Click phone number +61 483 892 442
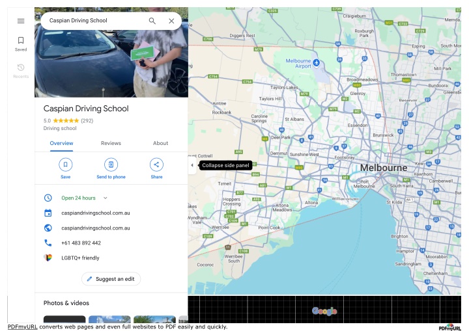 tap(81, 243)
